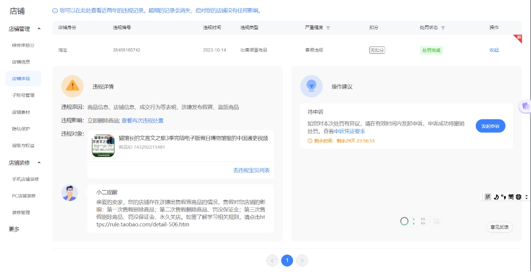Select 子账号管理 sidebar menu item
The width and height of the screenshot is (531, 272).
[23, 95]
